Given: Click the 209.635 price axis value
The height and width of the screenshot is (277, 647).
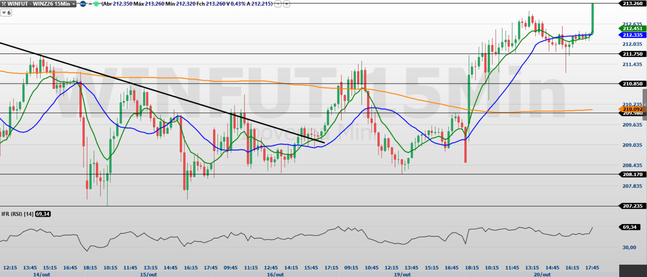Looking at the screenshot, I should pyautogui.click(x=632, y=125).
